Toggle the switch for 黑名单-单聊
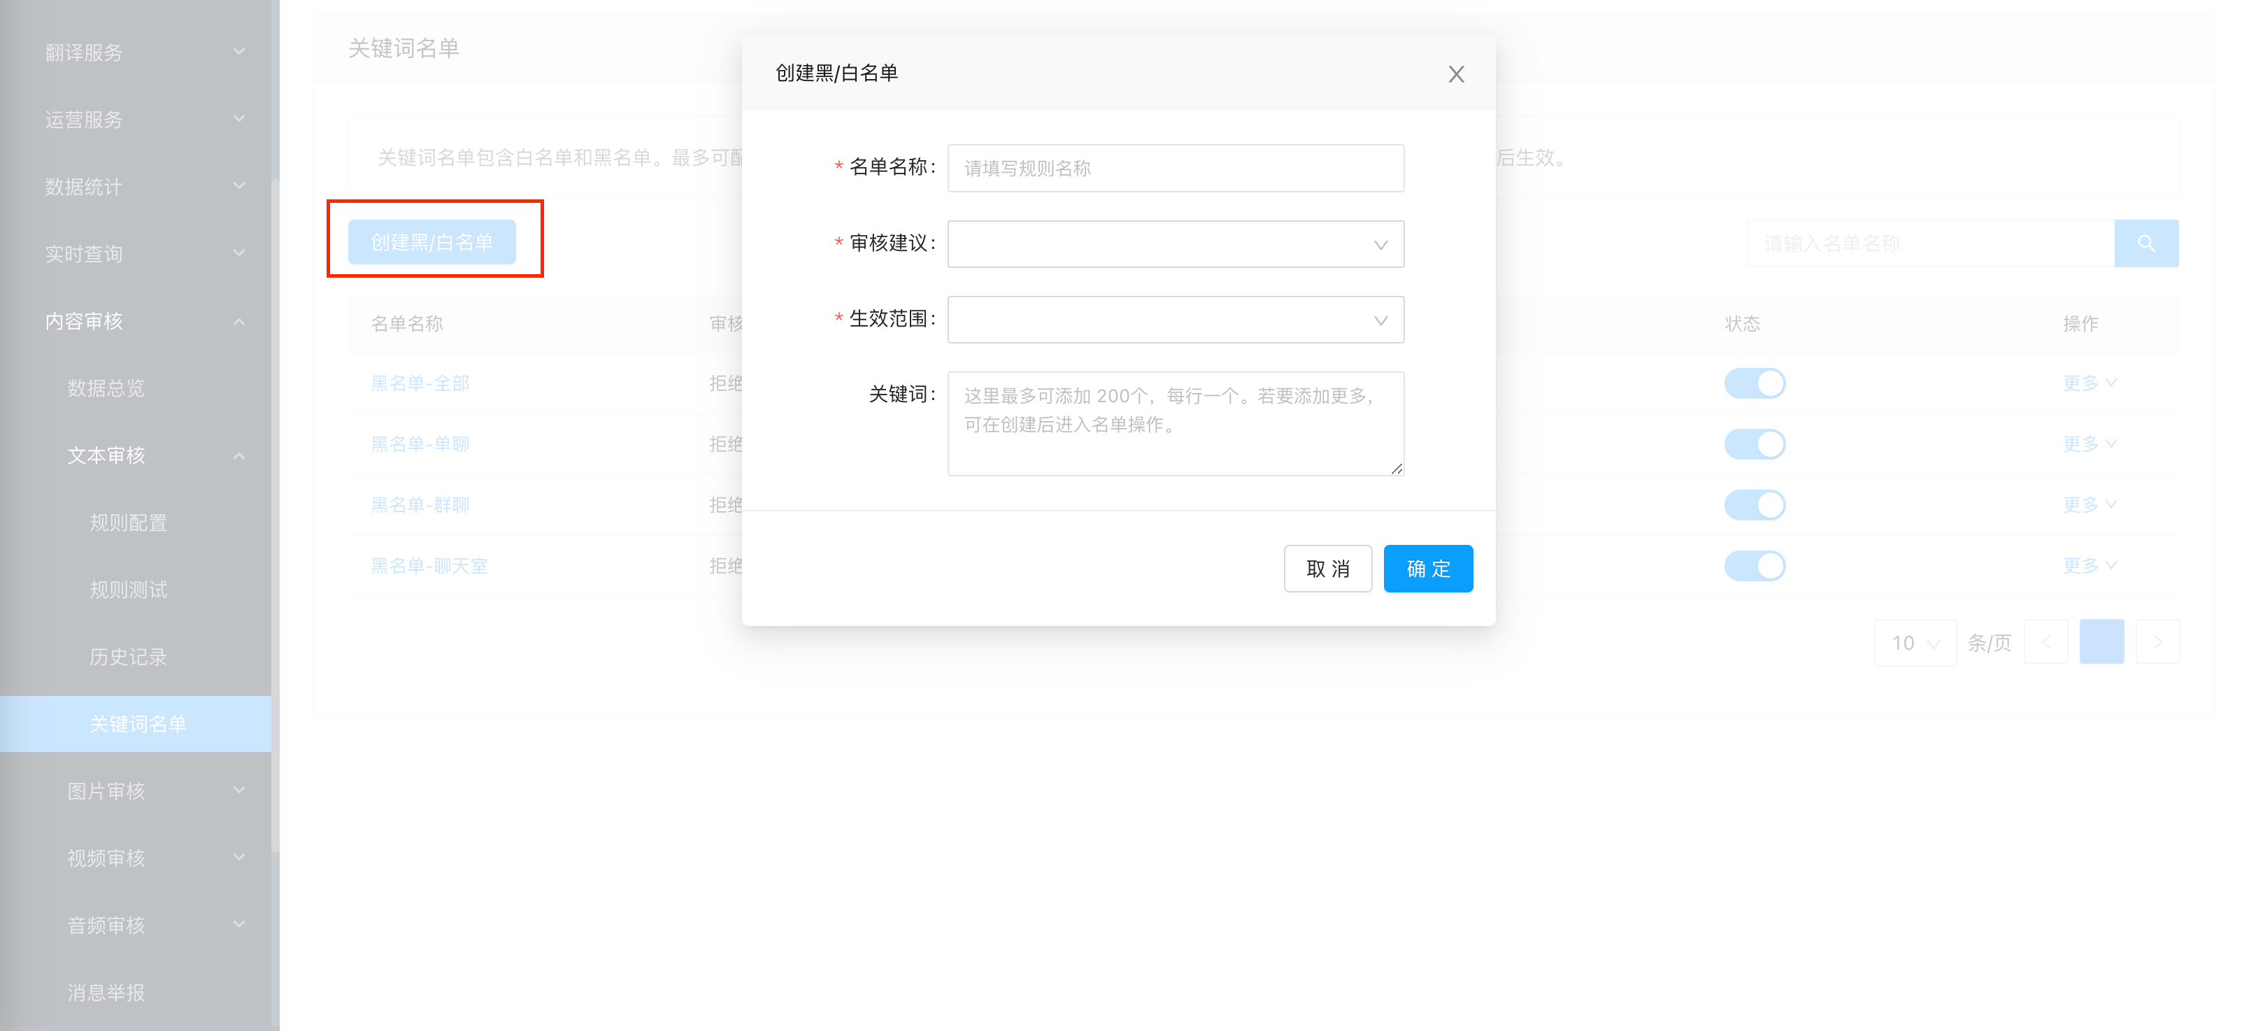Screen dimensions: 2249x1031 pyautogui.click(x=1754, y=444)
